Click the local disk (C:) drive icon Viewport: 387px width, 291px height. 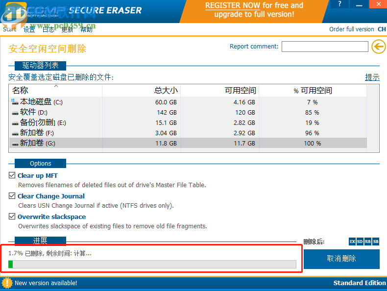[15, 102]
